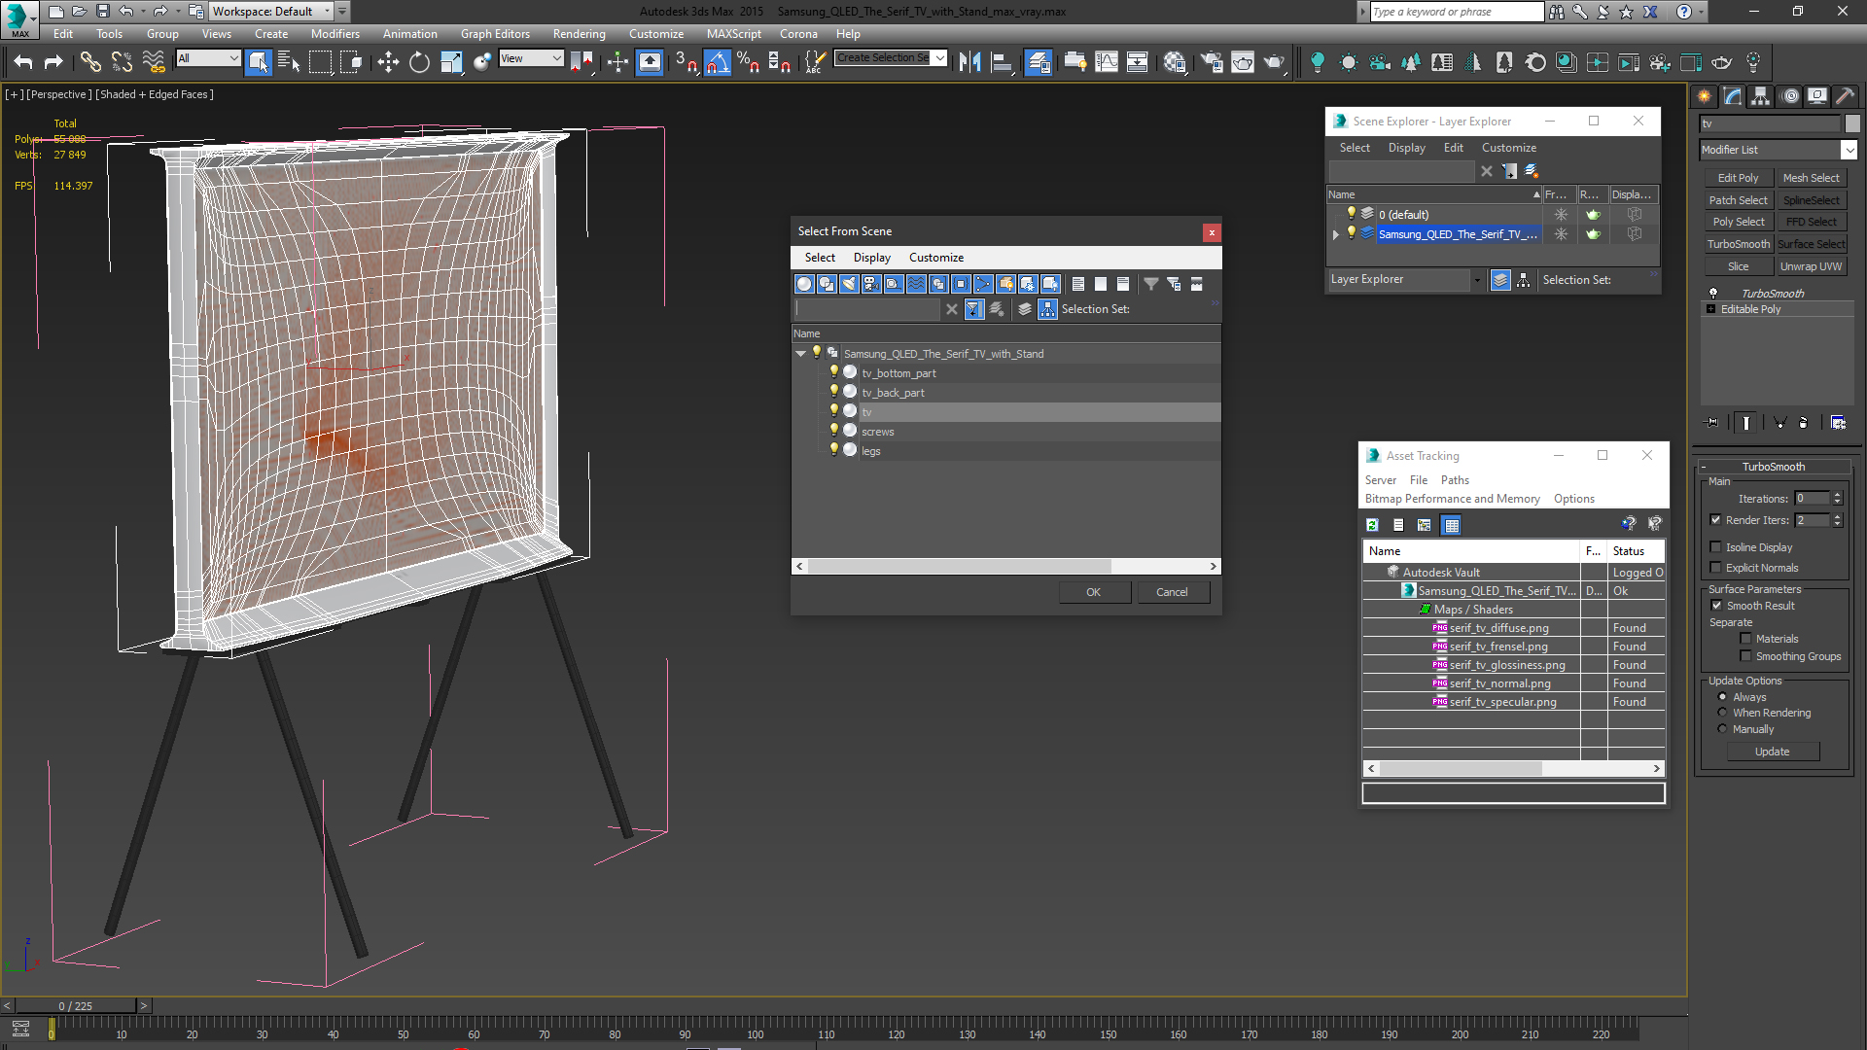Click the FFD Select modifier button
This screenshot has width=1867, height=1050.
1811,222
